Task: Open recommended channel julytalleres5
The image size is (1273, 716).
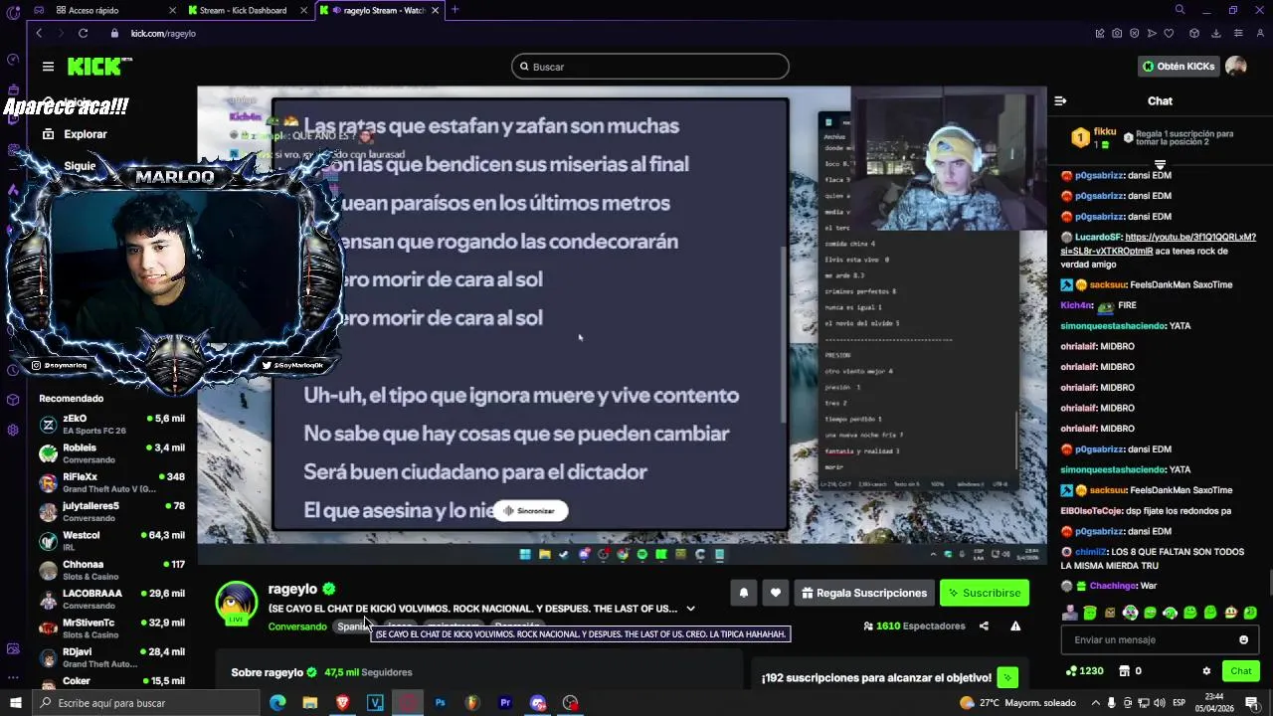Action: pos(112,512)
